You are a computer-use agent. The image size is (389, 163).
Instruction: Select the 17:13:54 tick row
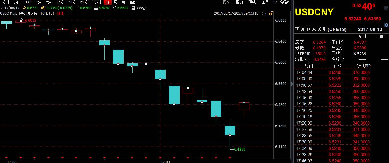click(x=333, y=92)
